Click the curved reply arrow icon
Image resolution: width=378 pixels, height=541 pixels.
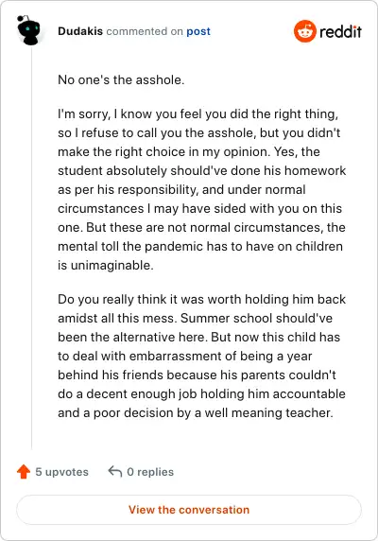tap(115, 471)
